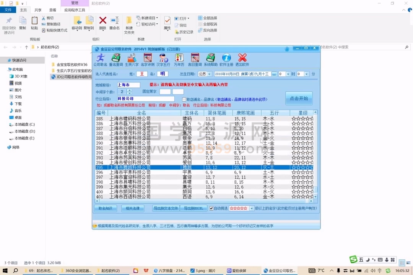Click 固定到快速访问 pin icon

tap(9, 26)
